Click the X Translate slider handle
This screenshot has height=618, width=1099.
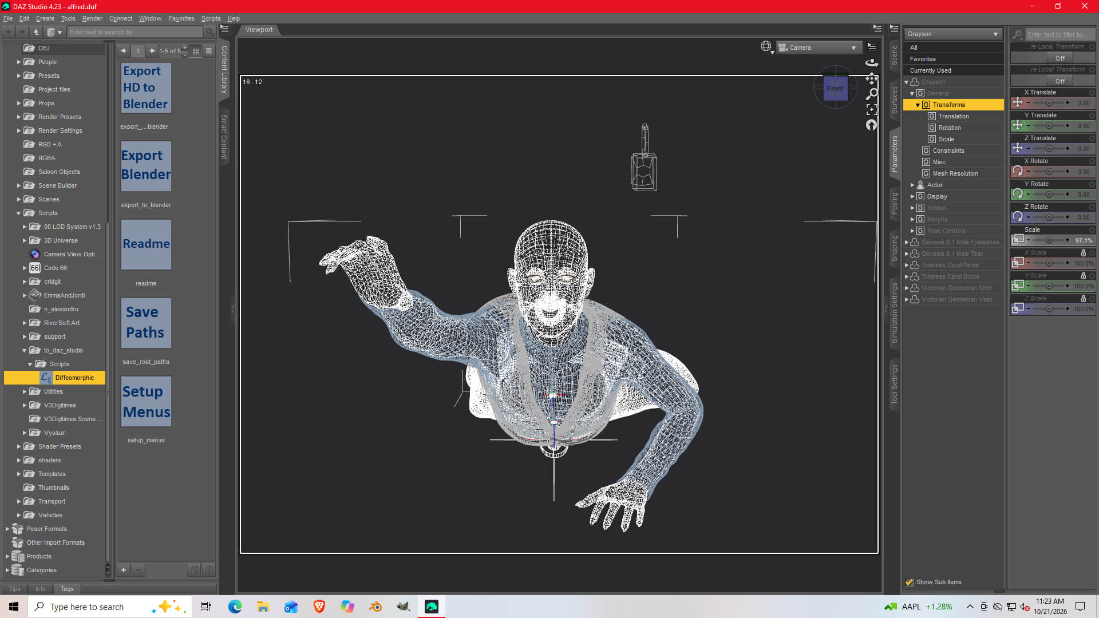click(1049, 103)
